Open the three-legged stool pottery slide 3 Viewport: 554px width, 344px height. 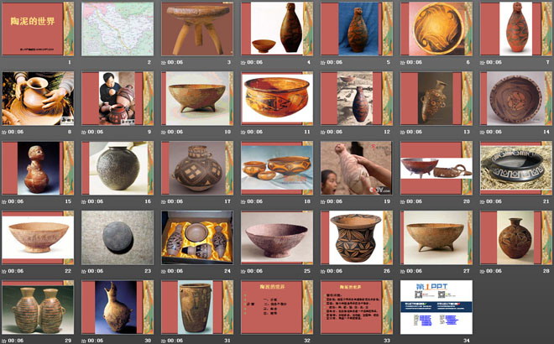[x=196, y=29]
